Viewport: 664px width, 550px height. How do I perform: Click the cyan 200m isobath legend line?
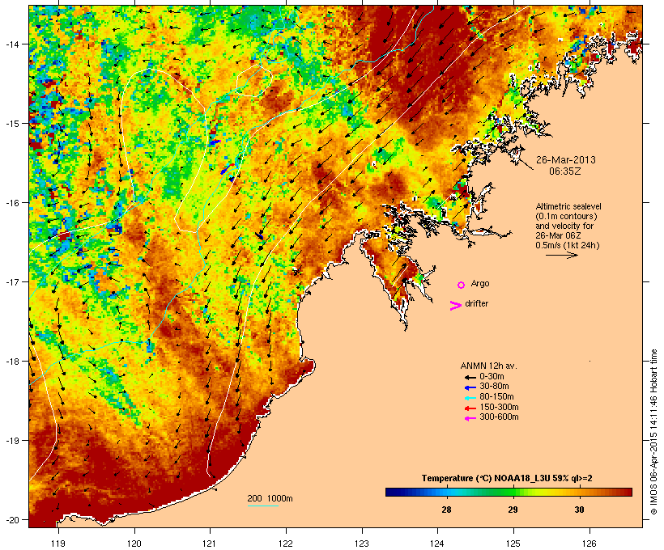click(x=262, y=506)
